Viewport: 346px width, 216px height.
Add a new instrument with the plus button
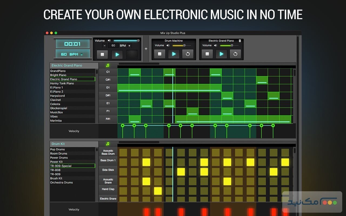(146, 49)
